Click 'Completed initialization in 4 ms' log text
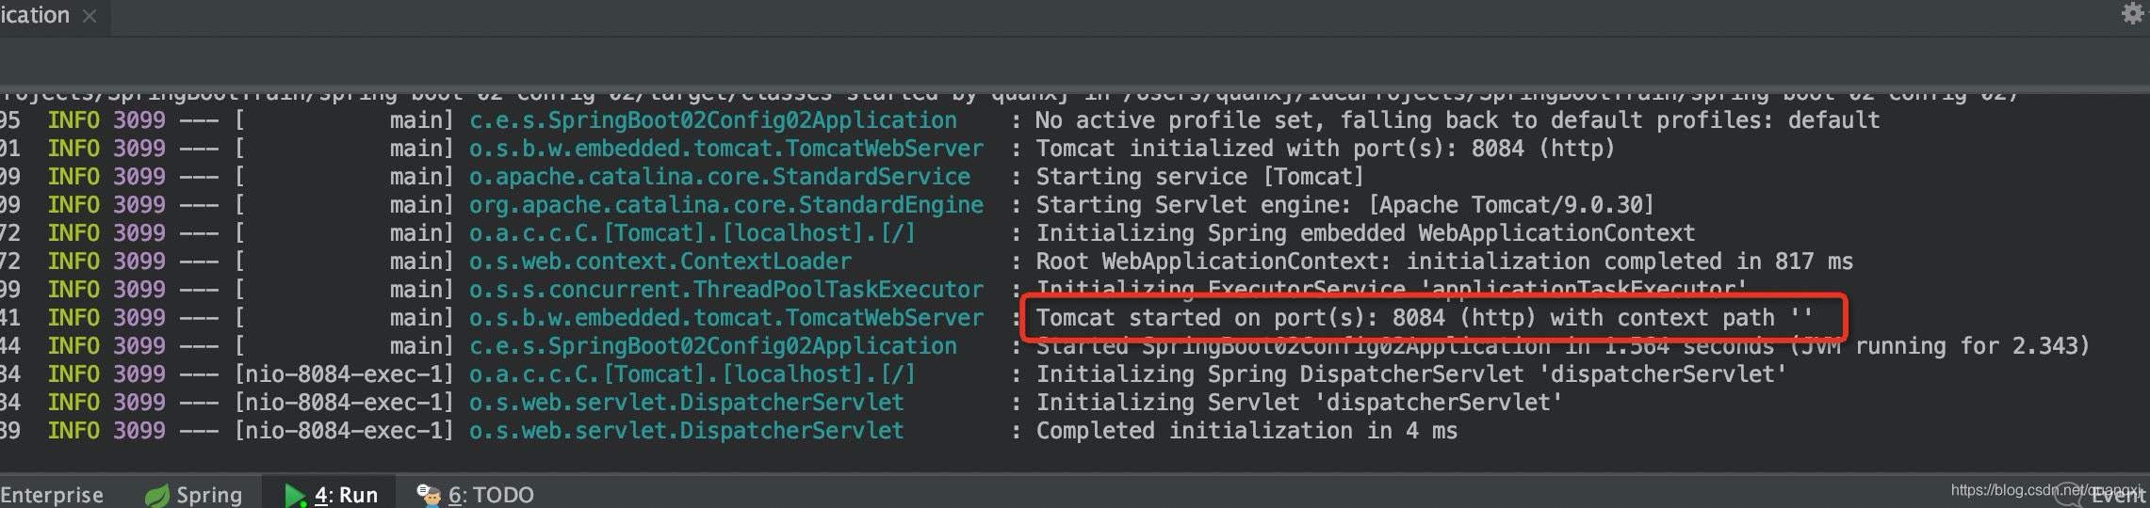Viewport: 2150px width, 508px height. coord(1246,431)
